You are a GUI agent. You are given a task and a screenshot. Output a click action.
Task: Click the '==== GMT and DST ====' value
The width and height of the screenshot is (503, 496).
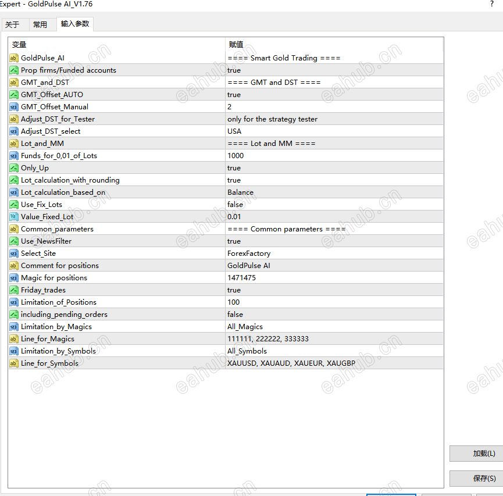coord(274,83)
